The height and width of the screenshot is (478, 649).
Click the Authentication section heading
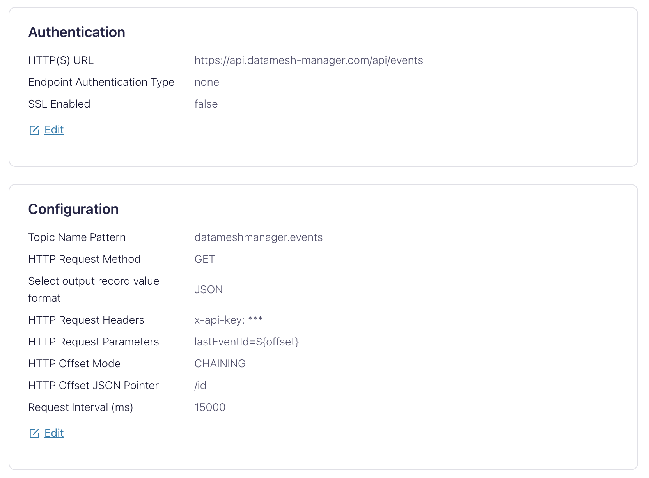pos(77,32)
